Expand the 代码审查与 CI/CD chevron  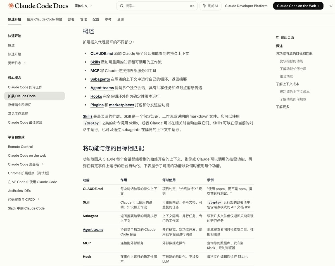(x=39, y=199)
